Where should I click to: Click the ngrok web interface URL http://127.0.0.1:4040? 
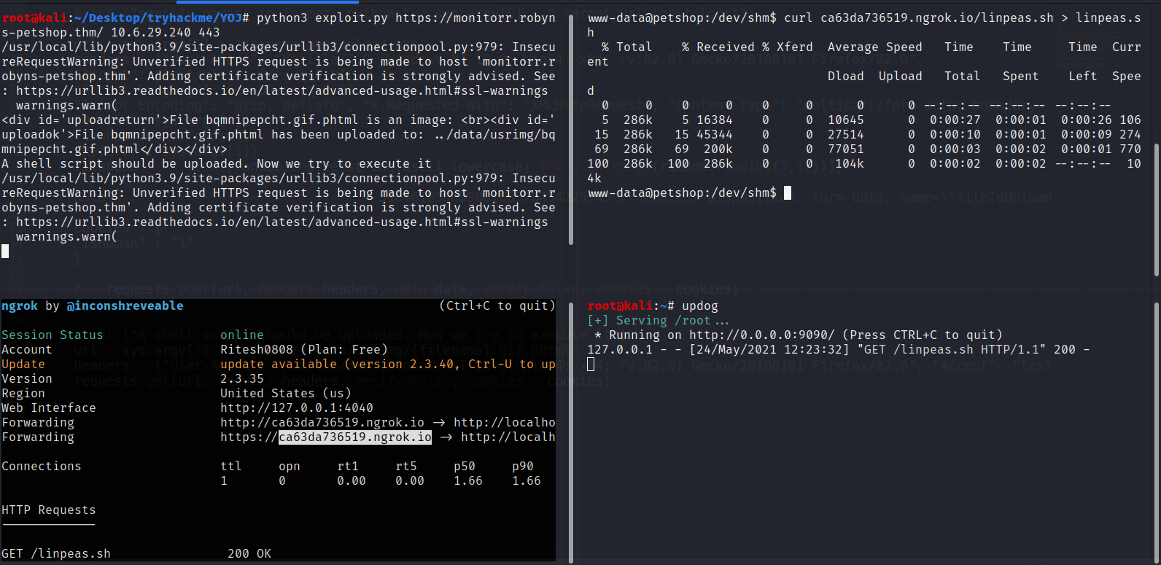point(297,408)
